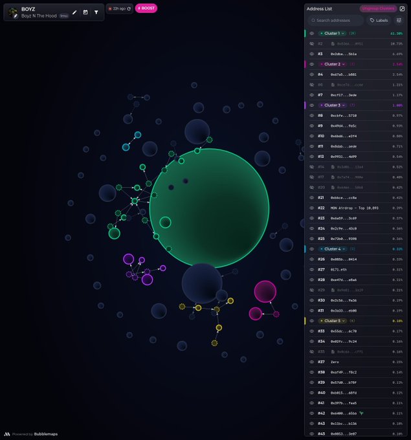Click the contract icon on row #20
Image resolution: width=411 pixels, height=440 pixels.
tap(333, 188)
